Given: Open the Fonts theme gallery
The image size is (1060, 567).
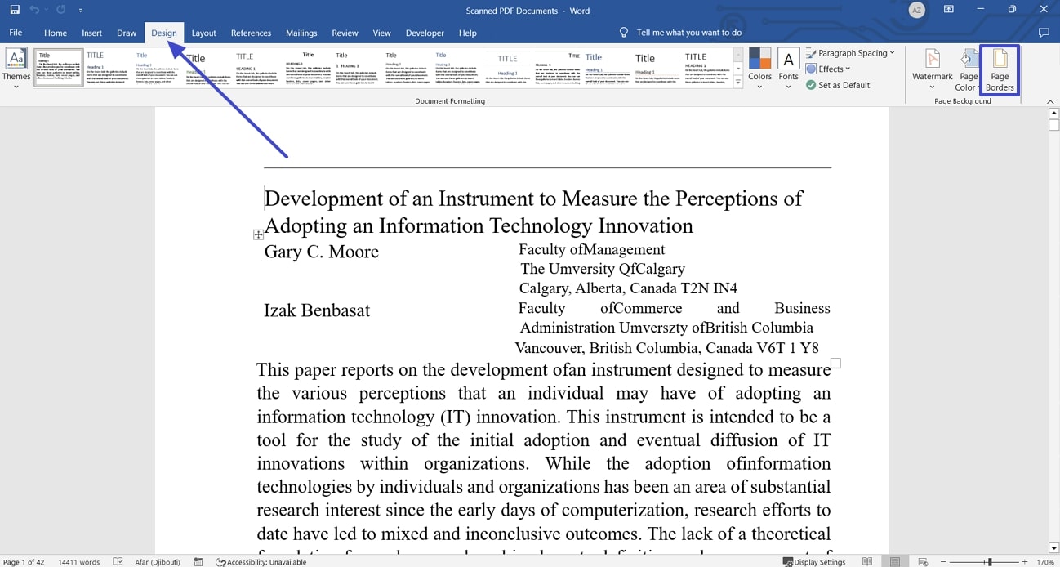Looking at the screenshot, I should click(788, 69).
